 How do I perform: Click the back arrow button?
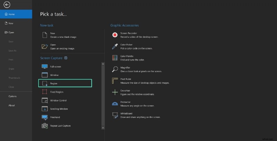pos(7,5)
